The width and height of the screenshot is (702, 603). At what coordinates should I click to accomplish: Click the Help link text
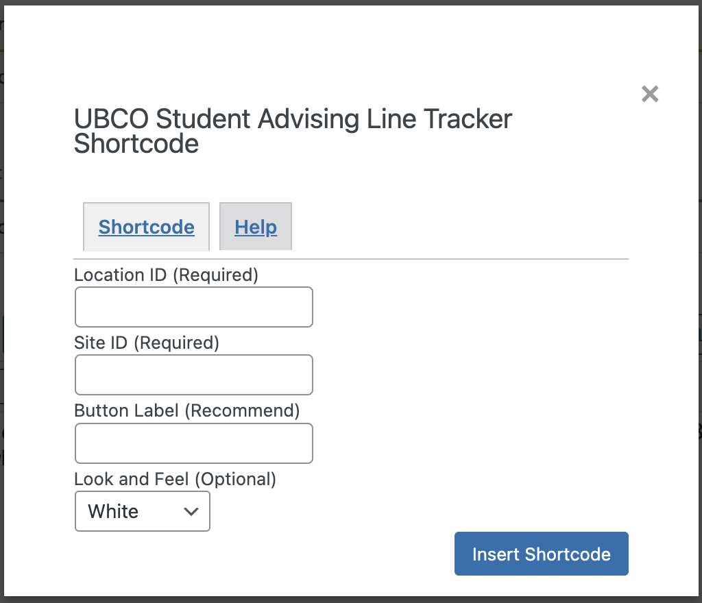(x=256, y=227)
